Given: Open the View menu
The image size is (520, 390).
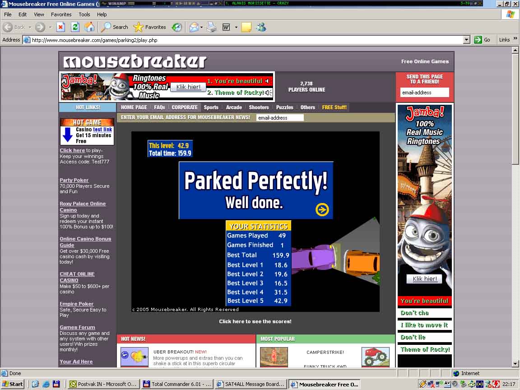Looking at the screenshot, I should coord(39,14).
